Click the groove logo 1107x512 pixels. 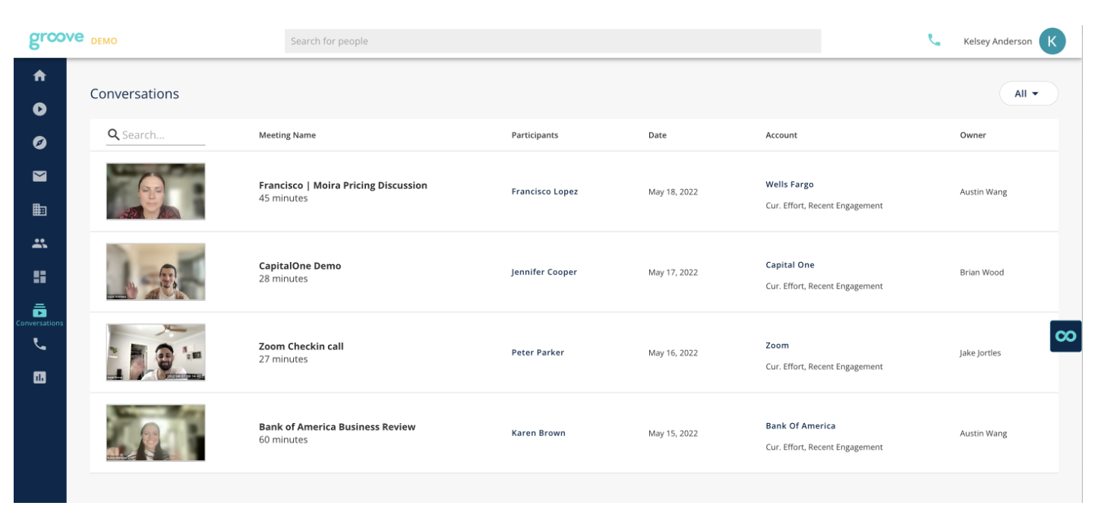tap(56, 40)
